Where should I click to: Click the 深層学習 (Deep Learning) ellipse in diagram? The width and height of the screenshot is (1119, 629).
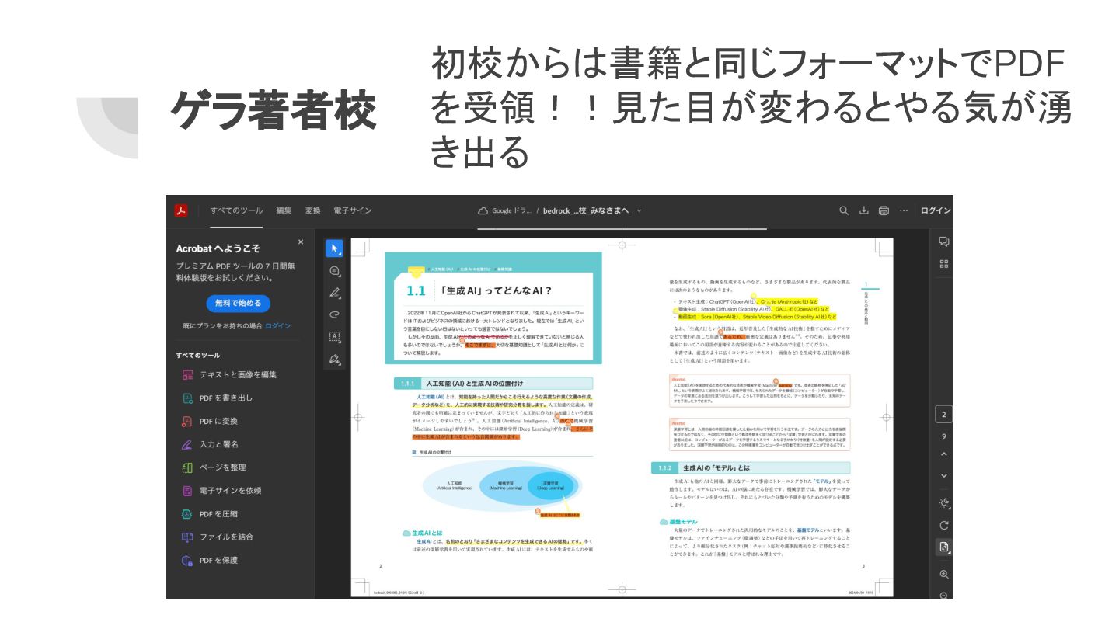550,485
